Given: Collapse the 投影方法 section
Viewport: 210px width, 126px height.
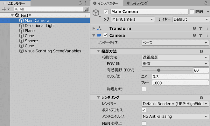Looking at the screenshot, I should click(x=98, y=51).
